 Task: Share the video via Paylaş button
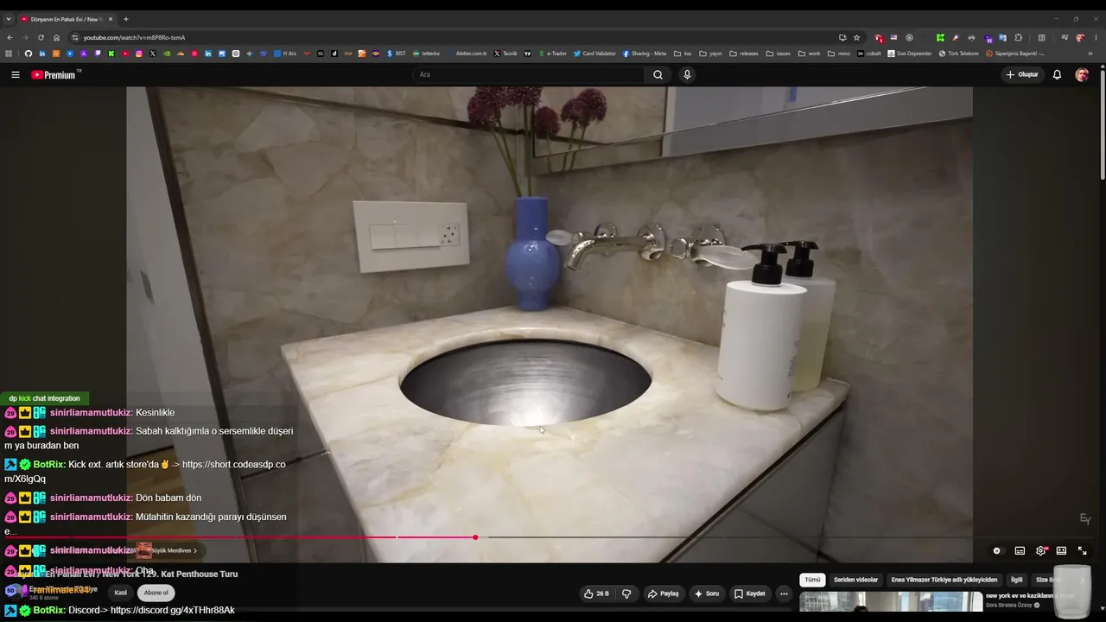(x=664, y=593)
